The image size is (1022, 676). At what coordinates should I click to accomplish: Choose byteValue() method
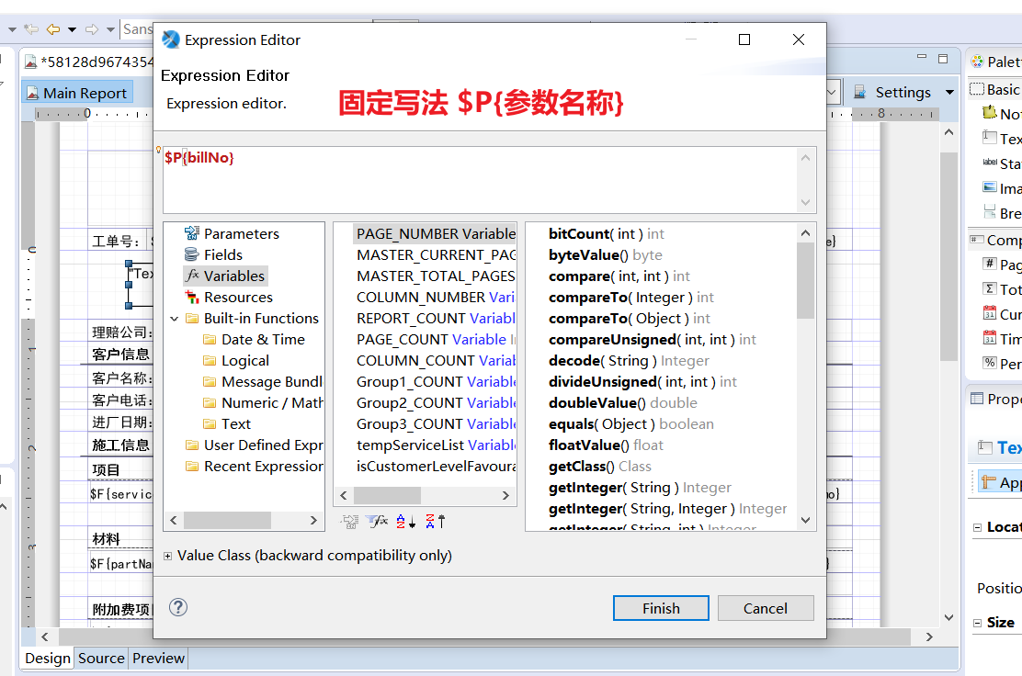click(605, 254)
